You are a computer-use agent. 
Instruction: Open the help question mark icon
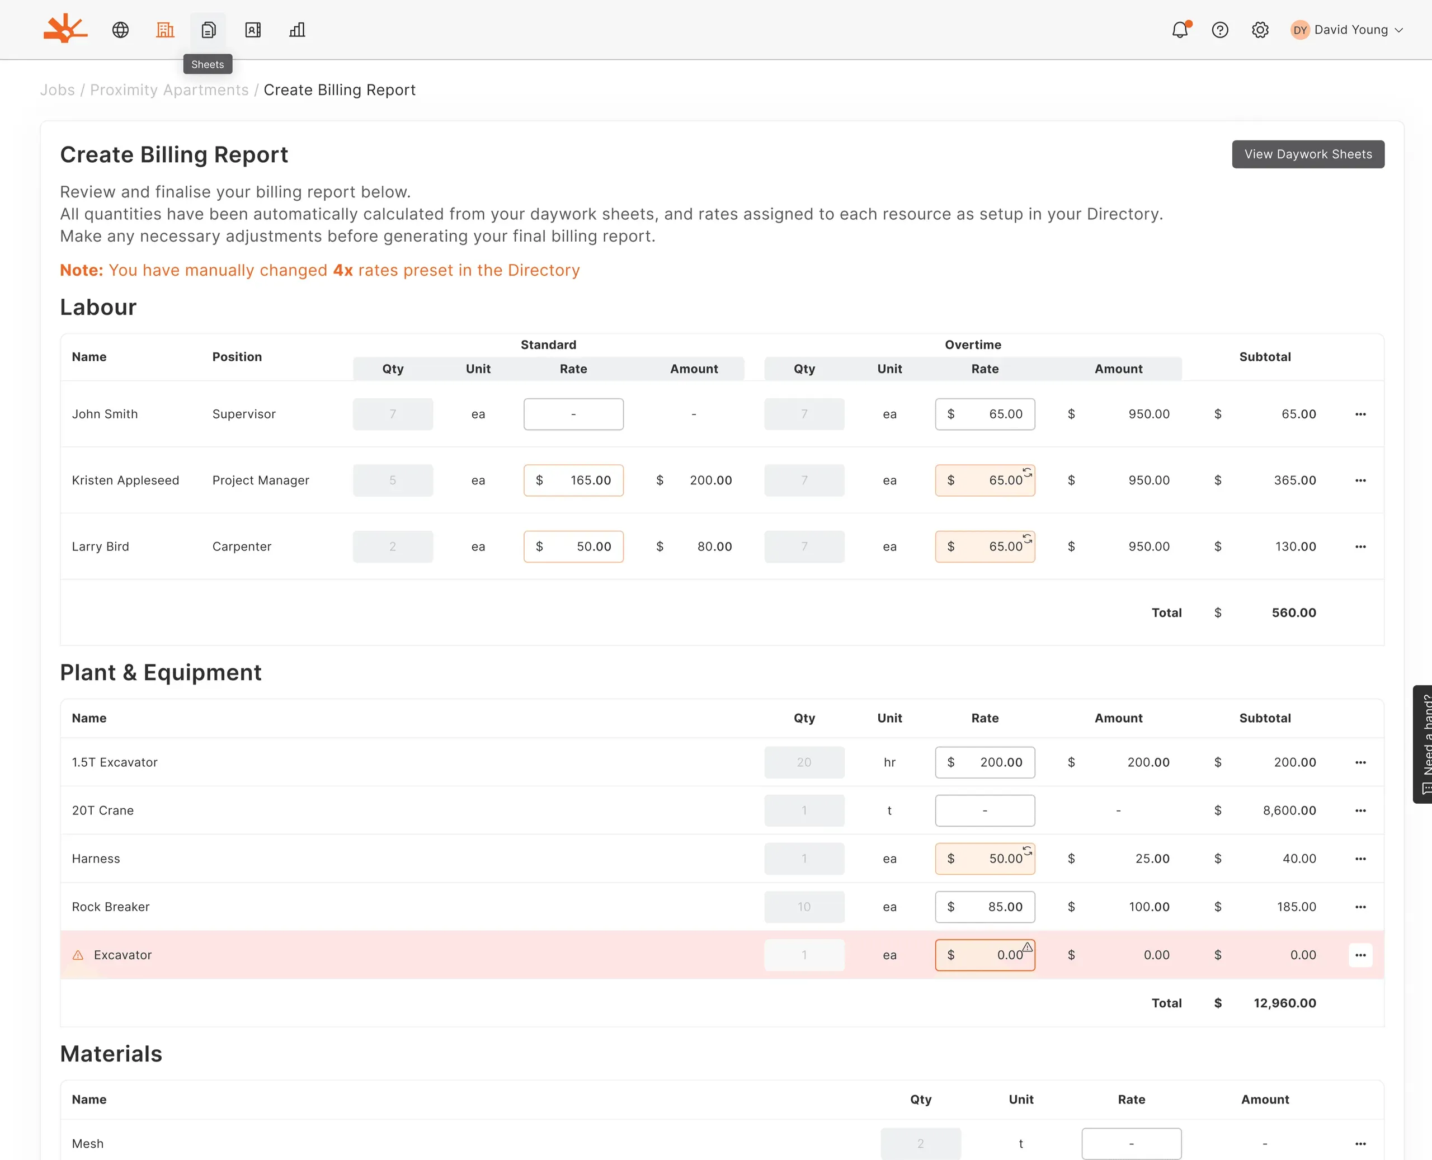coord(1220,30)
